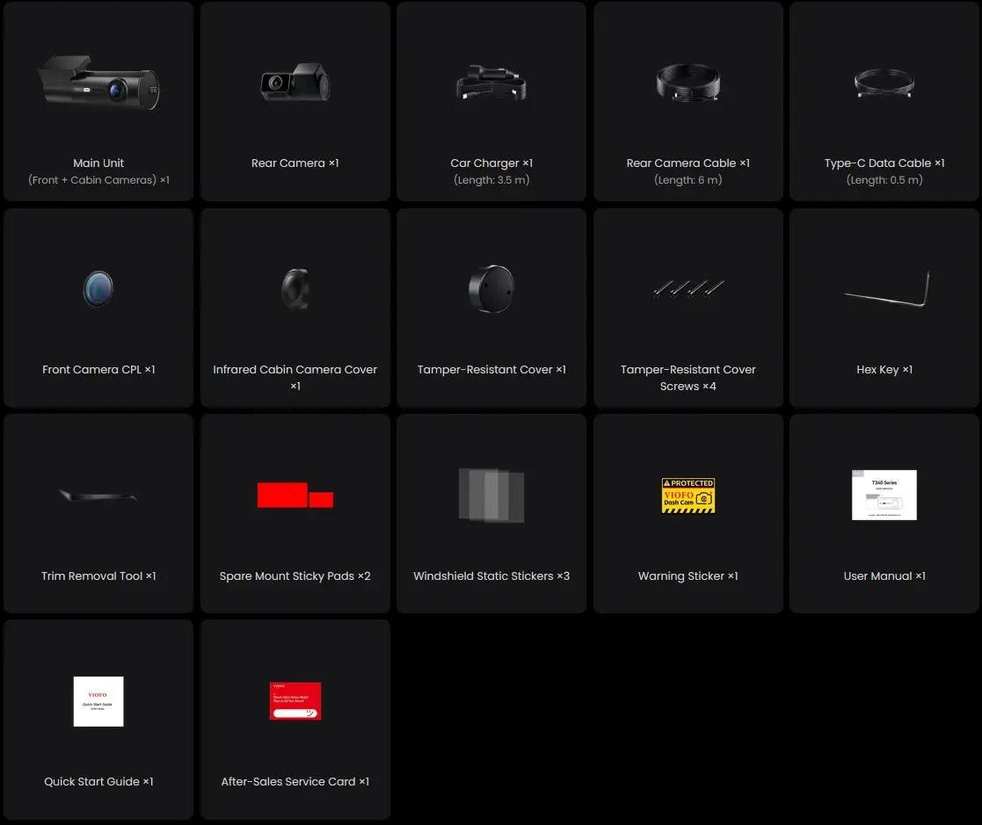Select the "Warning Sticker ×1" text

688,575
